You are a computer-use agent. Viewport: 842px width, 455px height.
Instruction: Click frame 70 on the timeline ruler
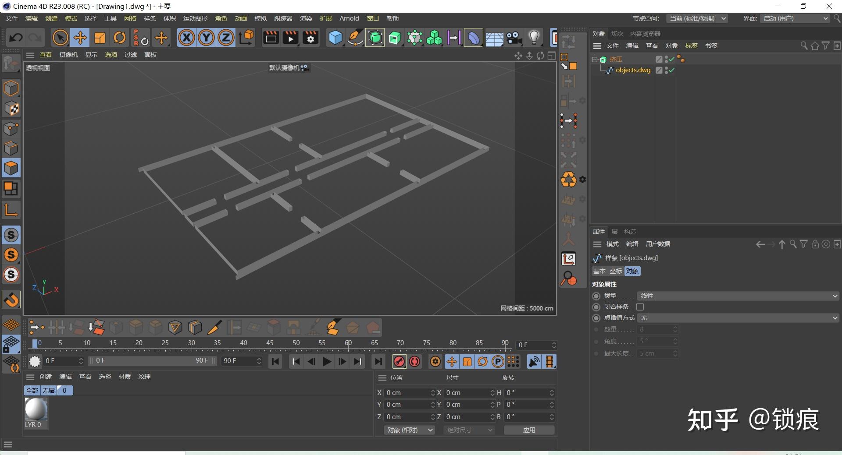pos(400,343)
